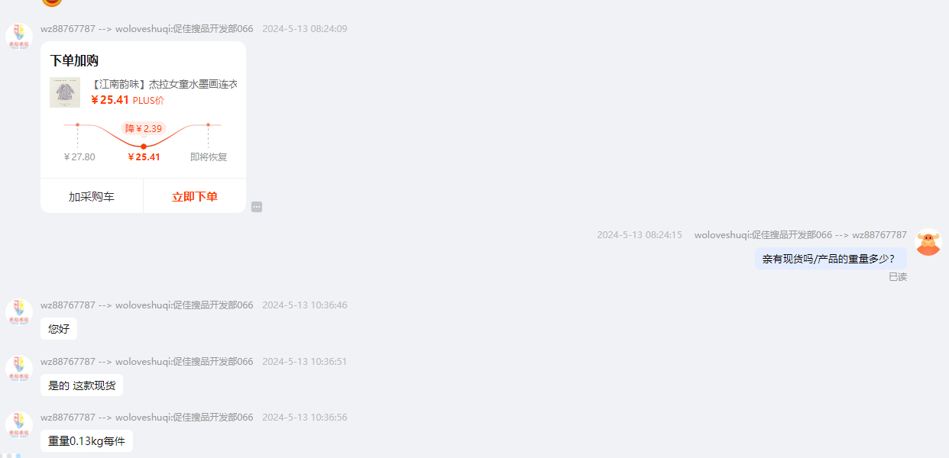Click the 加采购车 button
Screen dimensions: 949x458
tap(92, 196)
